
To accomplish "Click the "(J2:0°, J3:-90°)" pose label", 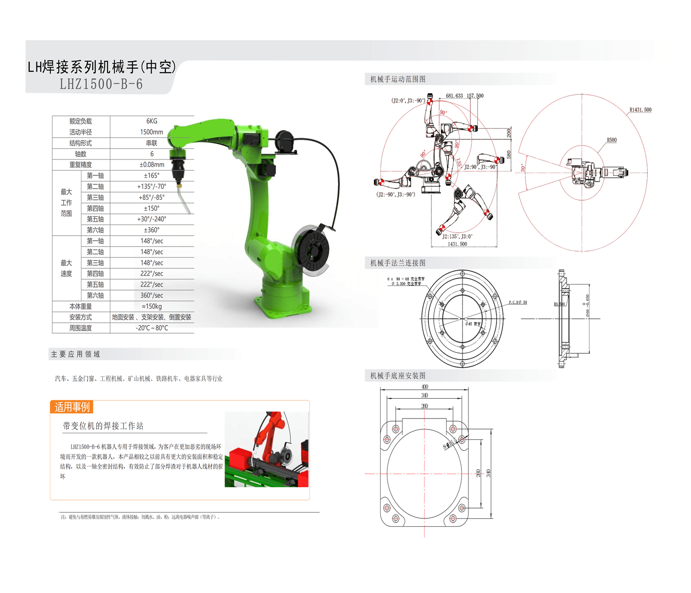I will (x=408, y=101).
